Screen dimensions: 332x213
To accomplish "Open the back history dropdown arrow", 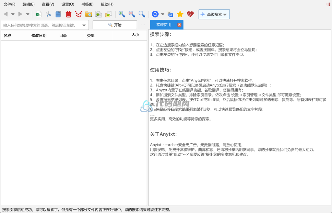I will tap(13, 14).
